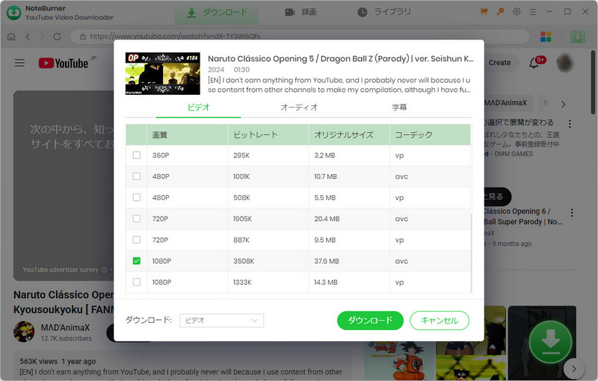Open settings gear in title bar
Screen dimensions: 598x381
pyautogui.click(x=517, y=12)
